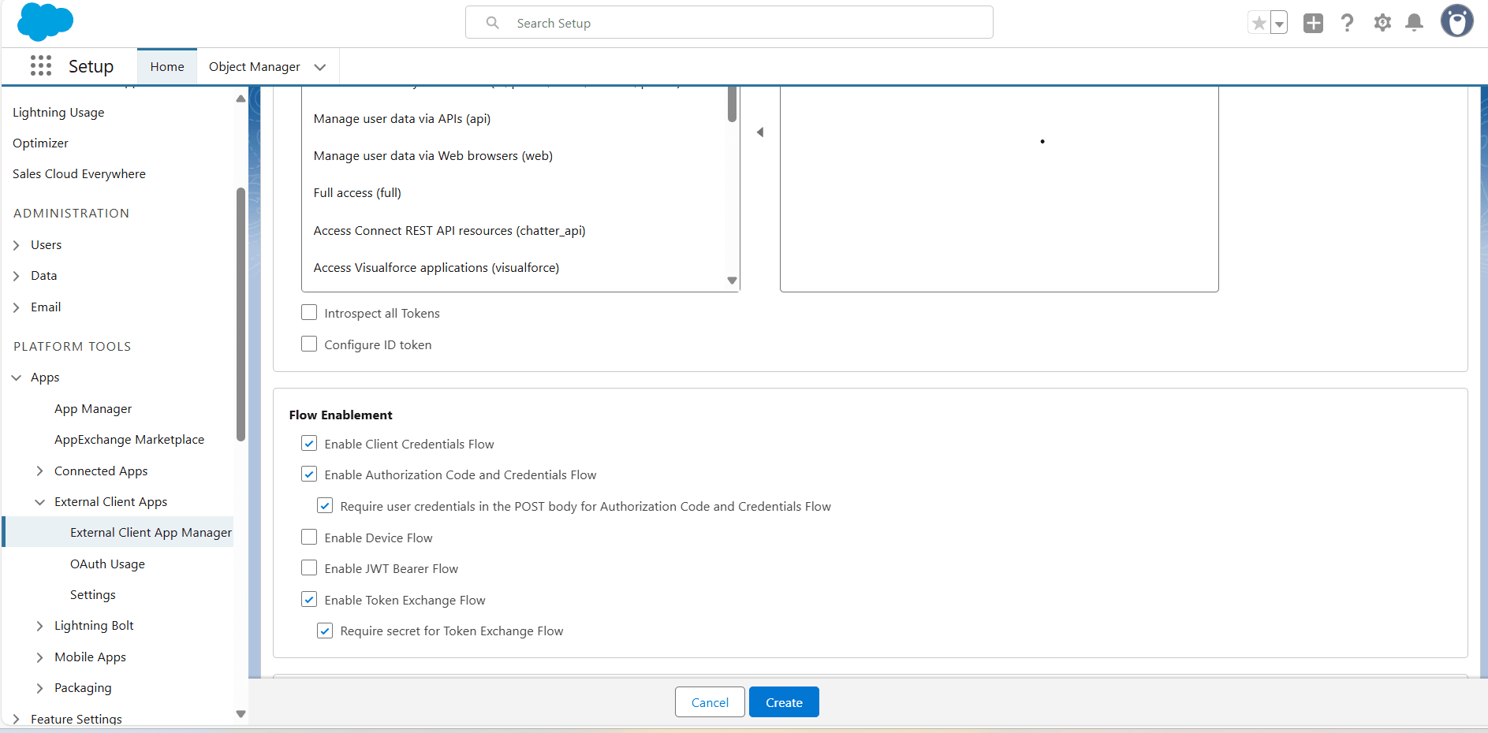Image resolution: width=1488 pixels, height=733 pixels.
Task: Click the Salesforce cloud logo
Action: [45, 21]
